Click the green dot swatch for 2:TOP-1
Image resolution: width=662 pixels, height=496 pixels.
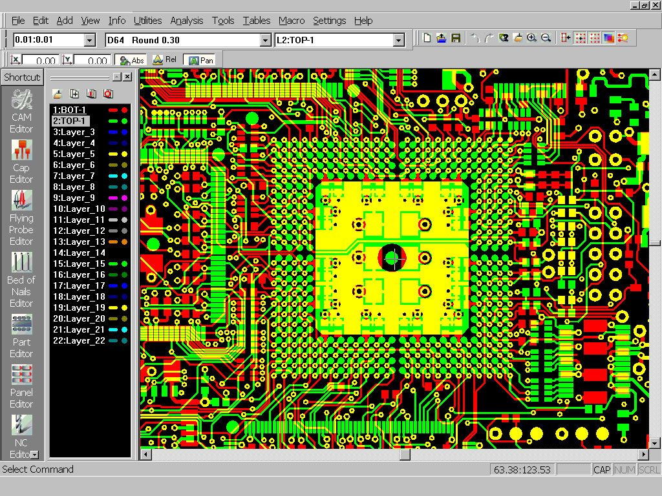pyautogui.click(x=125, y=121)
